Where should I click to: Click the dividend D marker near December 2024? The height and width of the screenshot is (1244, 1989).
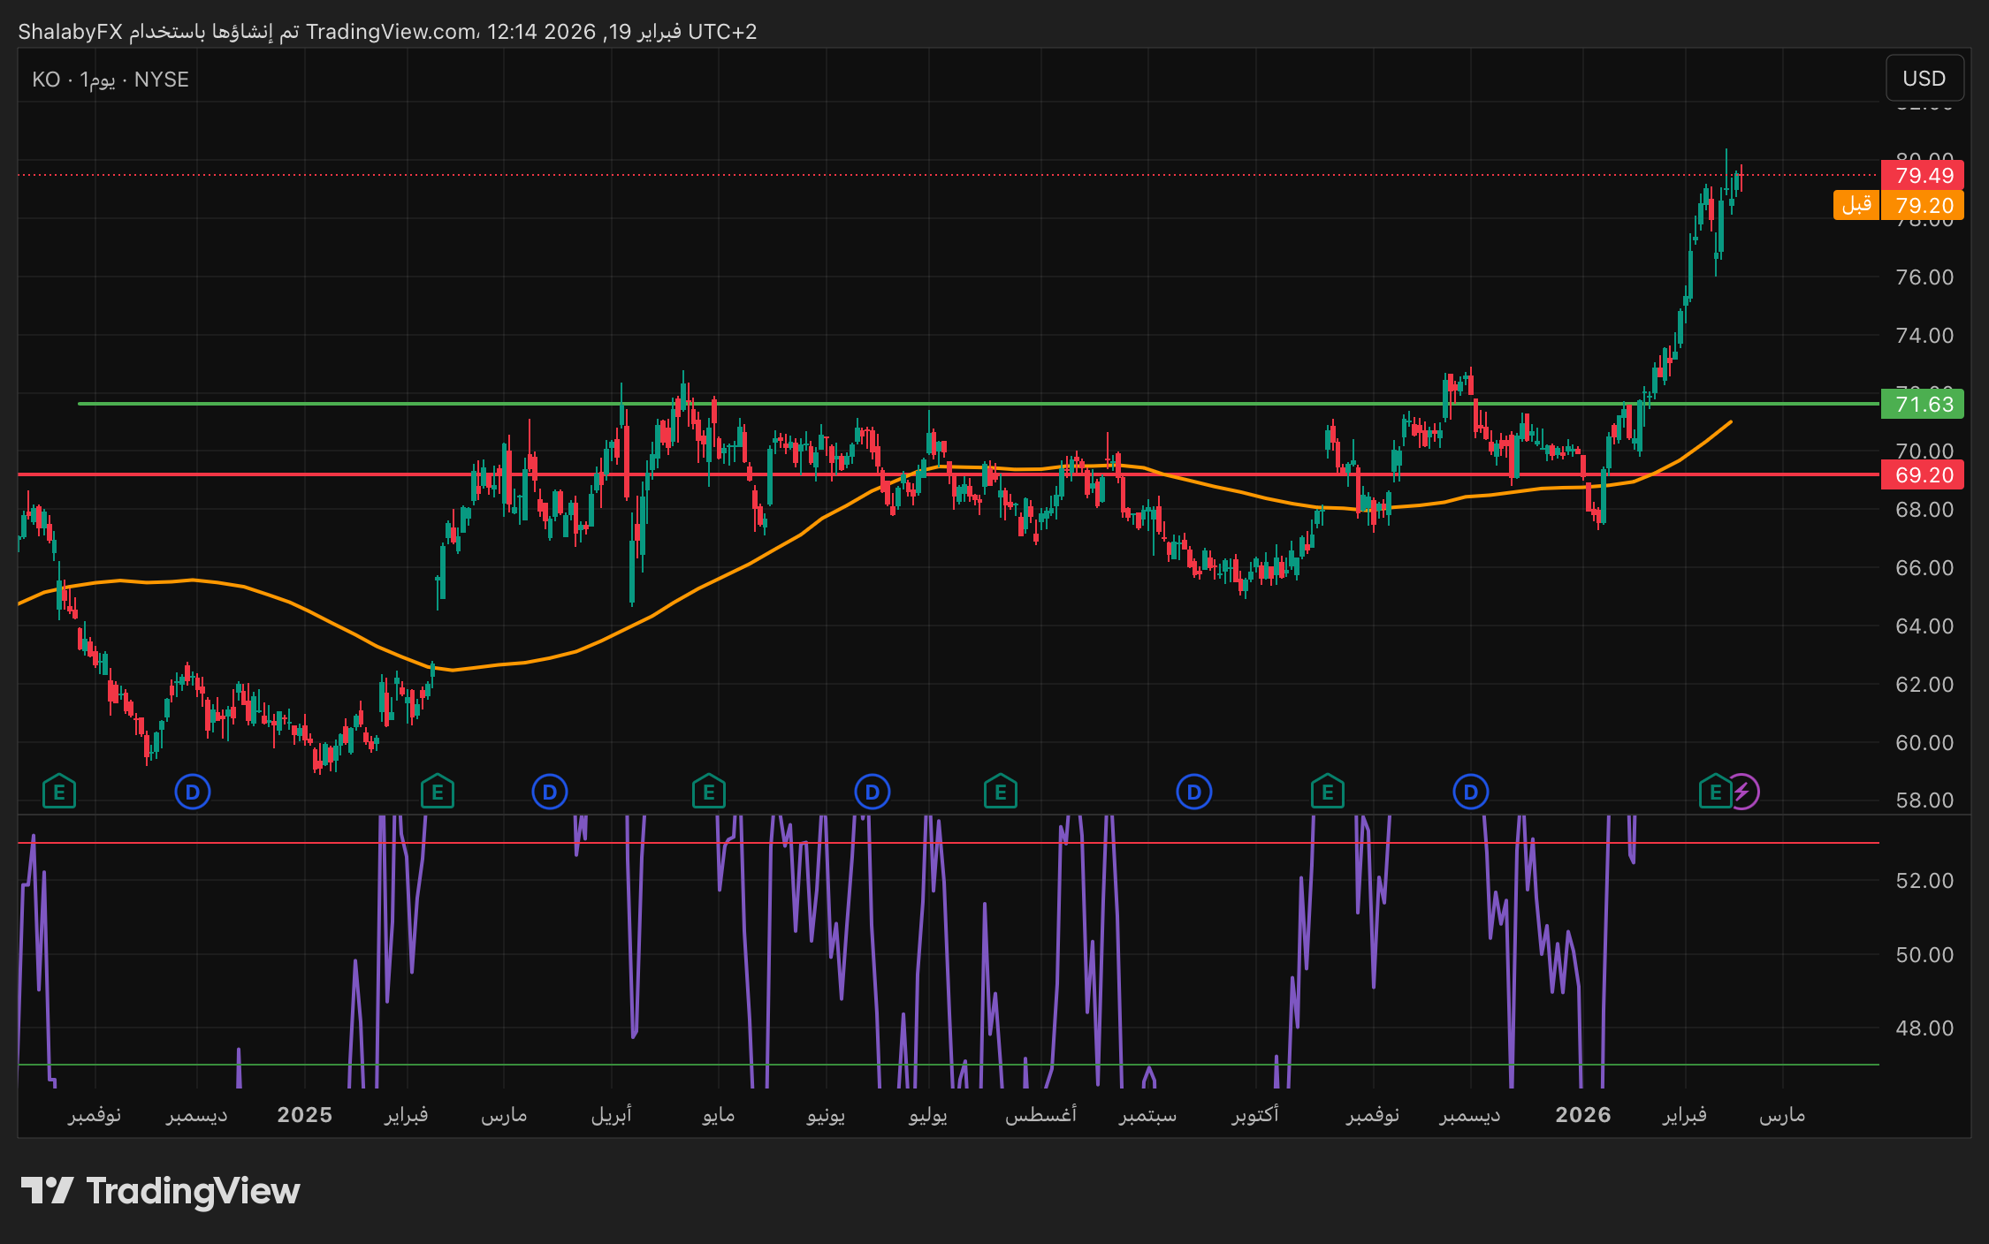193,792
